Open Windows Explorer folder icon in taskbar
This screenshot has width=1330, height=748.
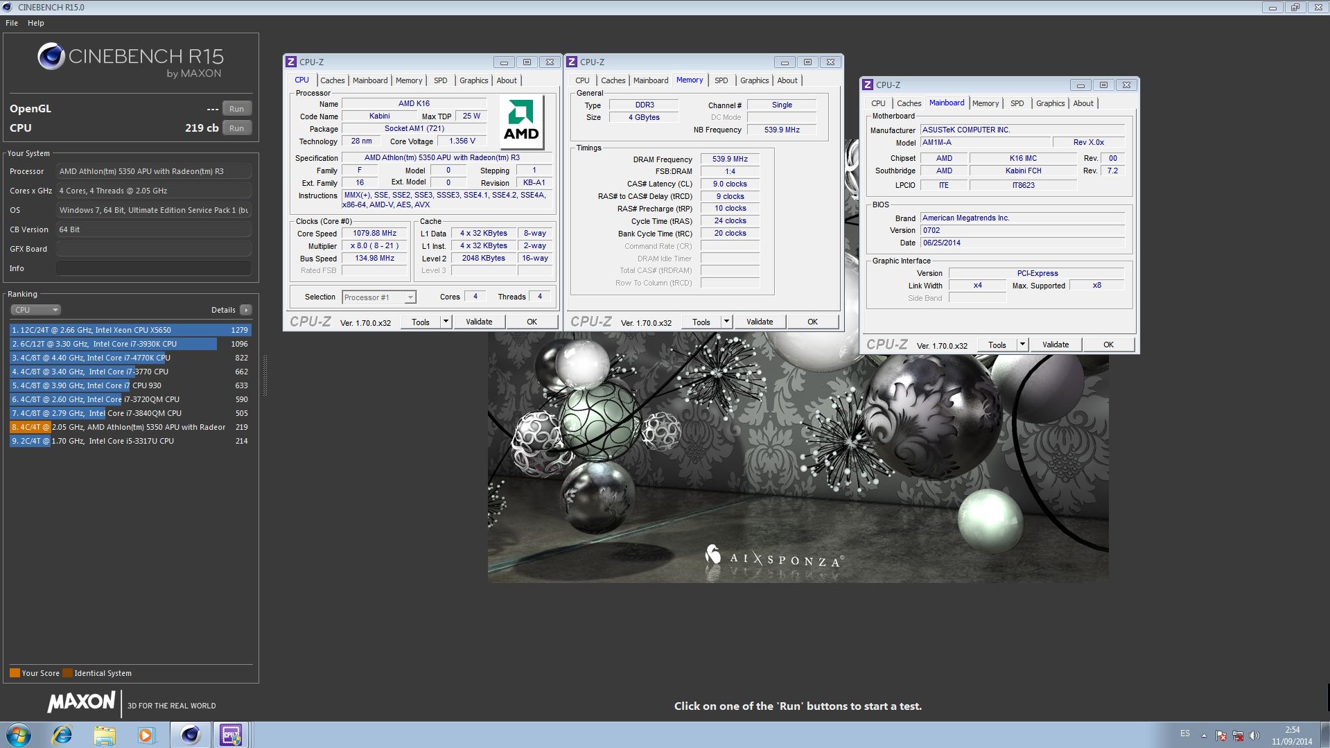coord(105,735)
